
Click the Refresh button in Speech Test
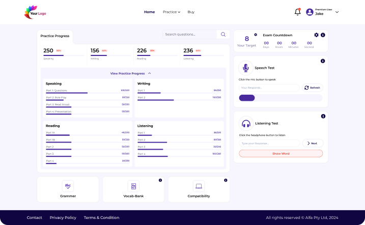point(312,88)
